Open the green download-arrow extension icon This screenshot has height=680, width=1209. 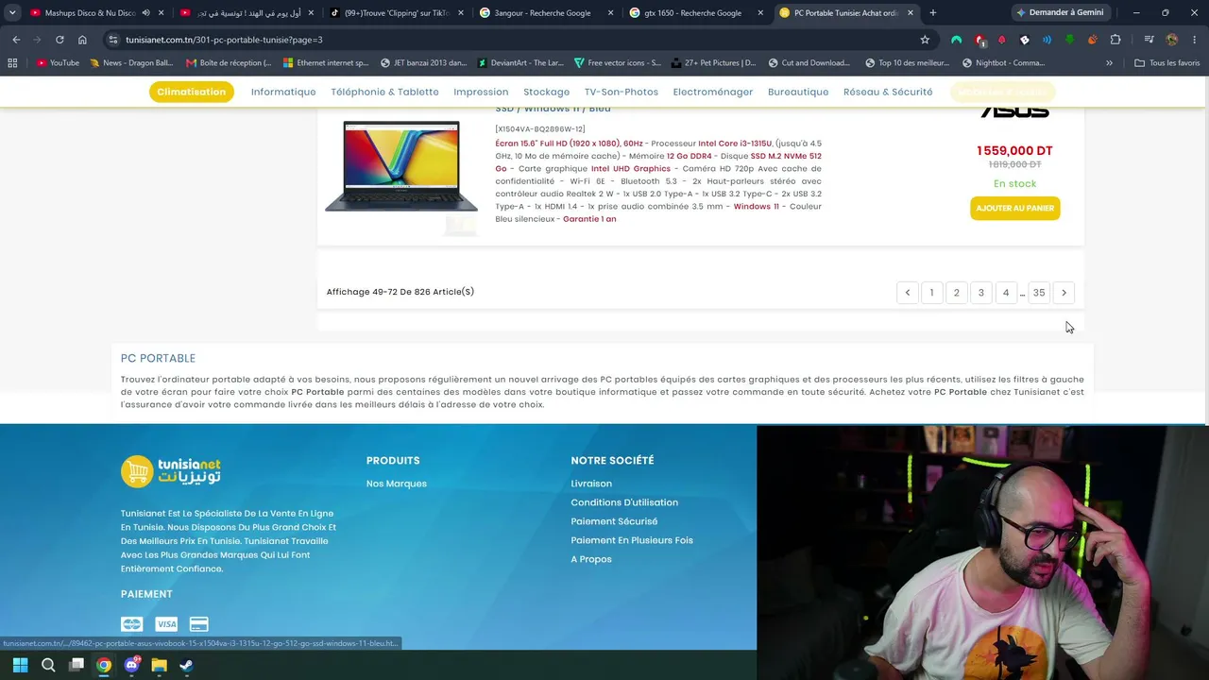(1070, 40)
